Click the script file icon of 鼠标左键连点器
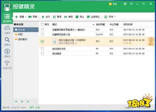 [55, 41]
